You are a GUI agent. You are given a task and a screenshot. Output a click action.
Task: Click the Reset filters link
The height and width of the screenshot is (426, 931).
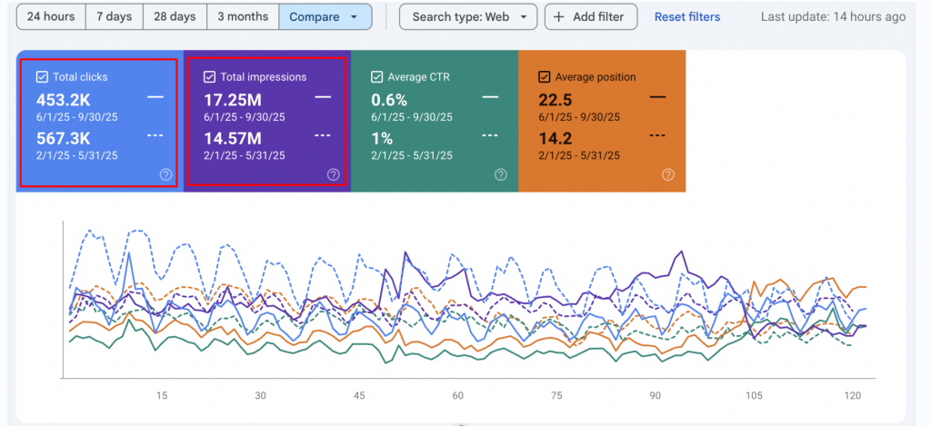(686, 17)
